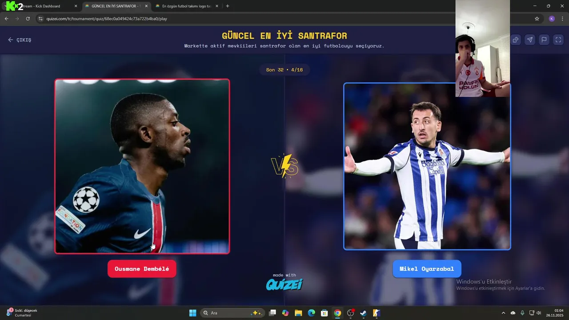
Task: Report quiz with the flag icon
Action: 544,40
